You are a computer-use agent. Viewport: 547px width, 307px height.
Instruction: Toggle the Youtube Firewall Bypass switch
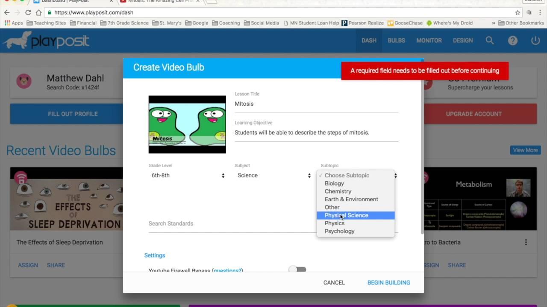point(297,269)
